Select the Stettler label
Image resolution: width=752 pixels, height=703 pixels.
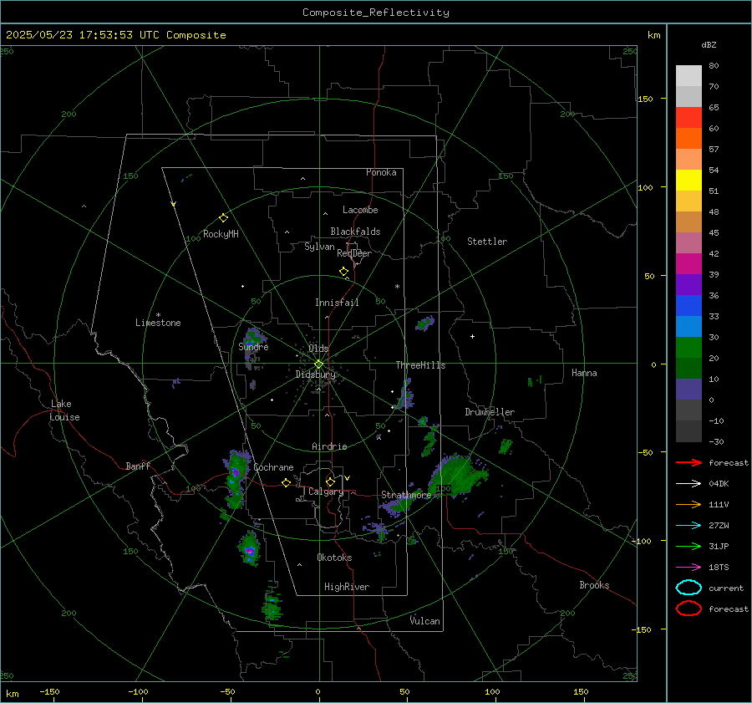(x=487, y=242)
